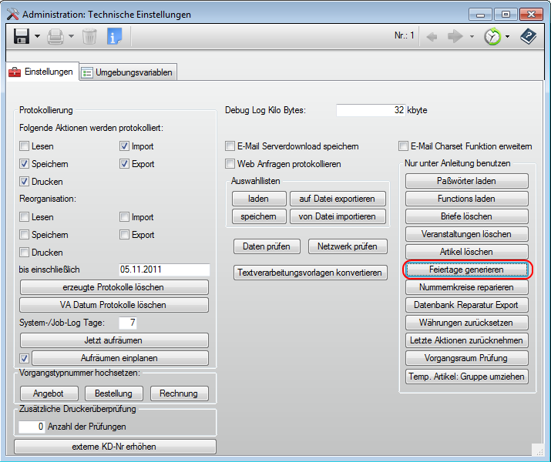Click the forward arrow navigation icon
This screenshot has width=551, height=462.
pyautogui.click(x=455, y=36)
